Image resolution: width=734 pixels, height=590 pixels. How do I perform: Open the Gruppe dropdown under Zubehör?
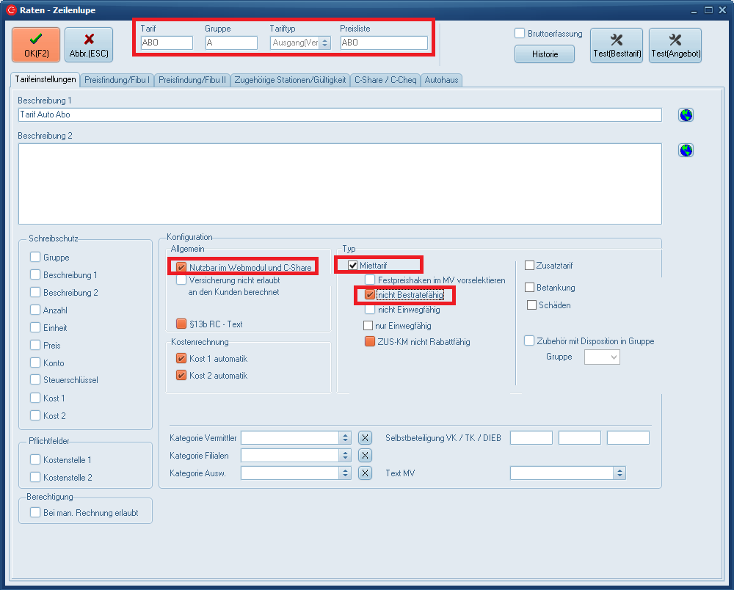(x=602, y=357)
